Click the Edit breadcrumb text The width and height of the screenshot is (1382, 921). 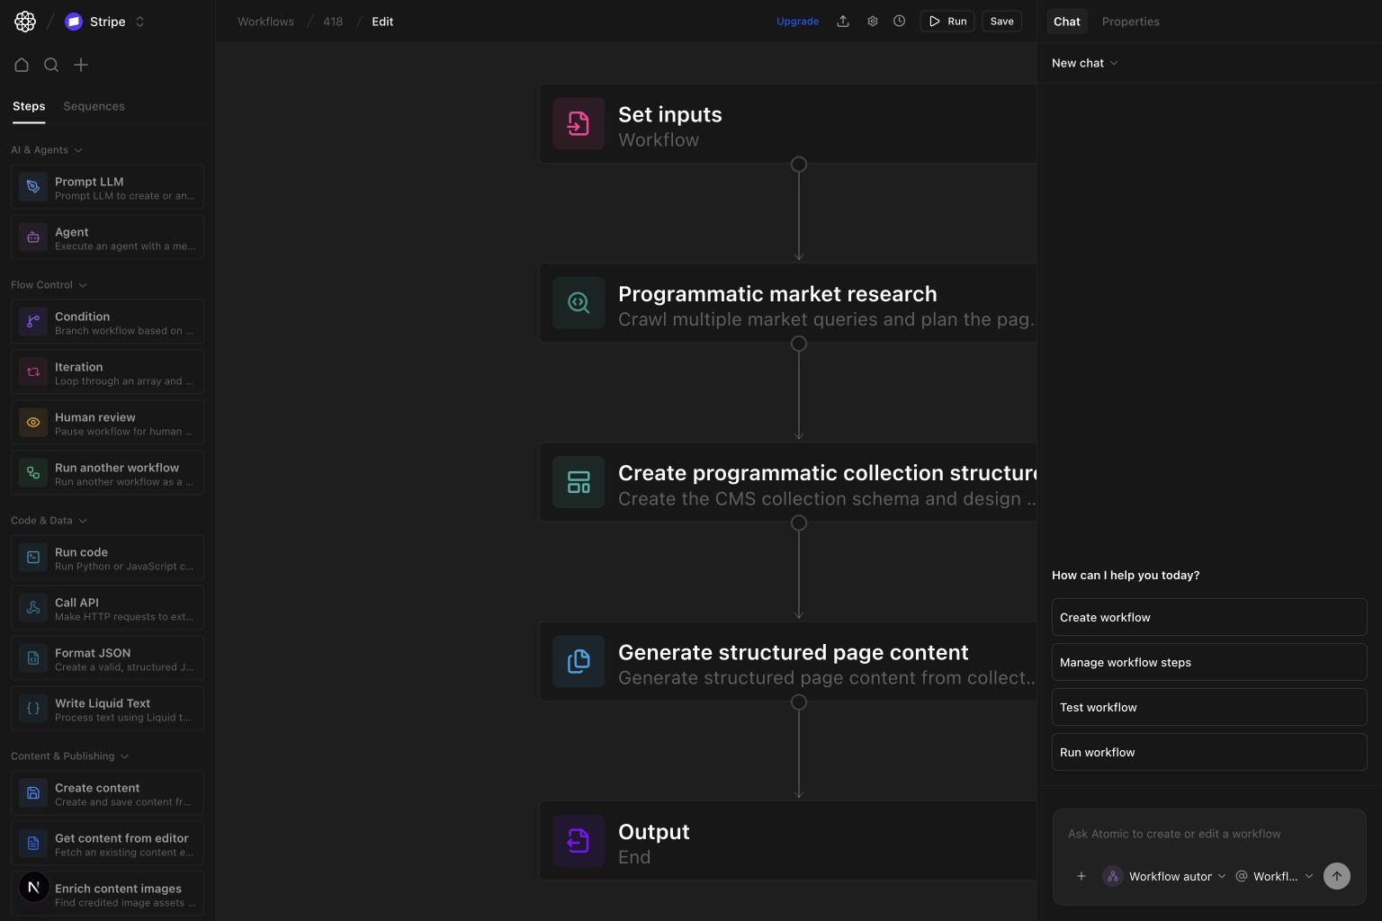coord(382,22)
